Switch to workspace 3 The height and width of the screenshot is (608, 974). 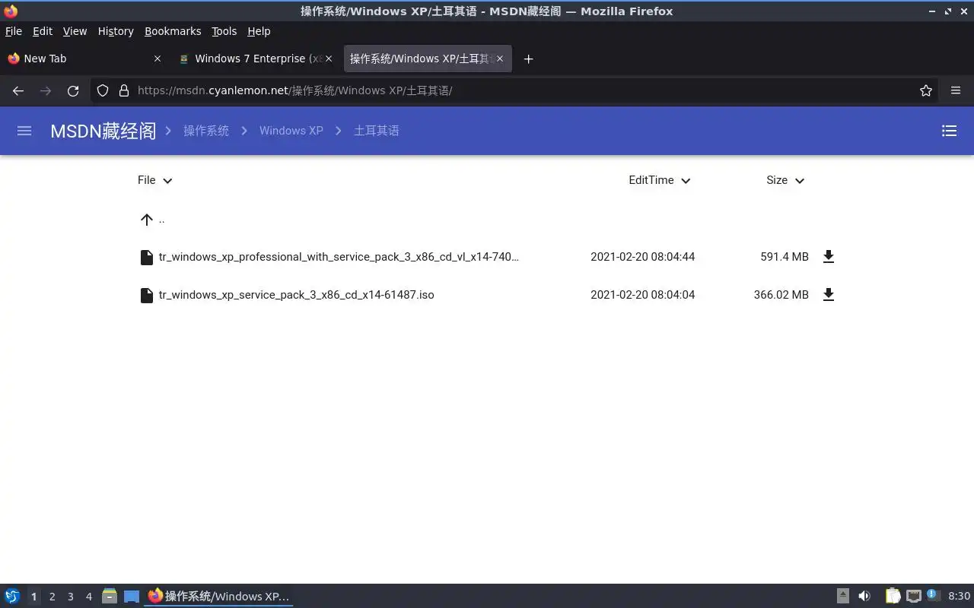(70, 597)
